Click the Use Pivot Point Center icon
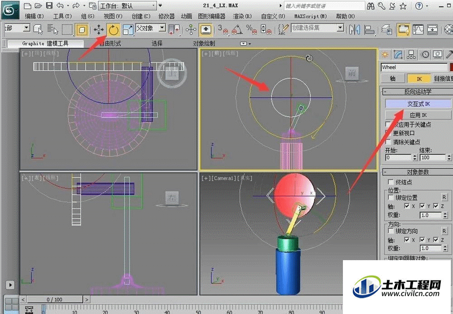Viewport: 453px width, 314px height. point(174,29)
